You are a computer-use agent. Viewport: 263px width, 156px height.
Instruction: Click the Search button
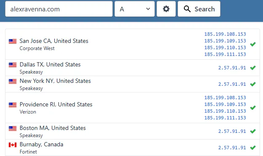click(x=199, y=9)
